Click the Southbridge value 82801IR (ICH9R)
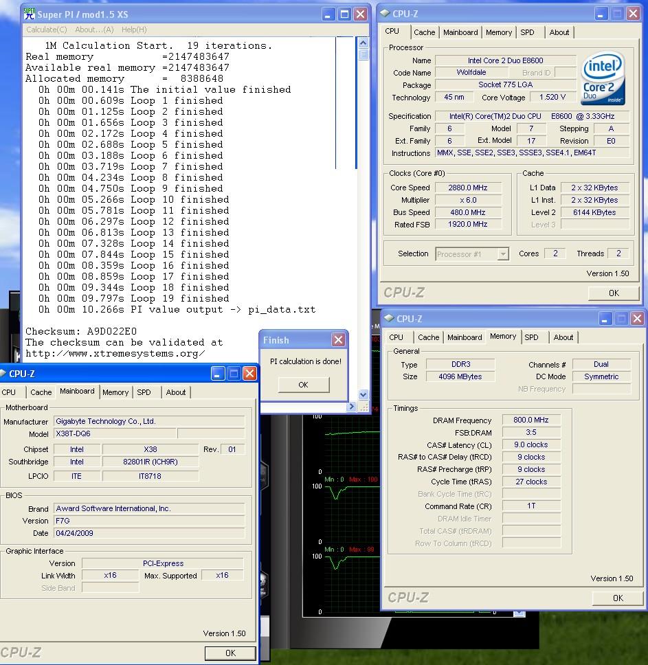648x665 pixels. coord(150,462)
